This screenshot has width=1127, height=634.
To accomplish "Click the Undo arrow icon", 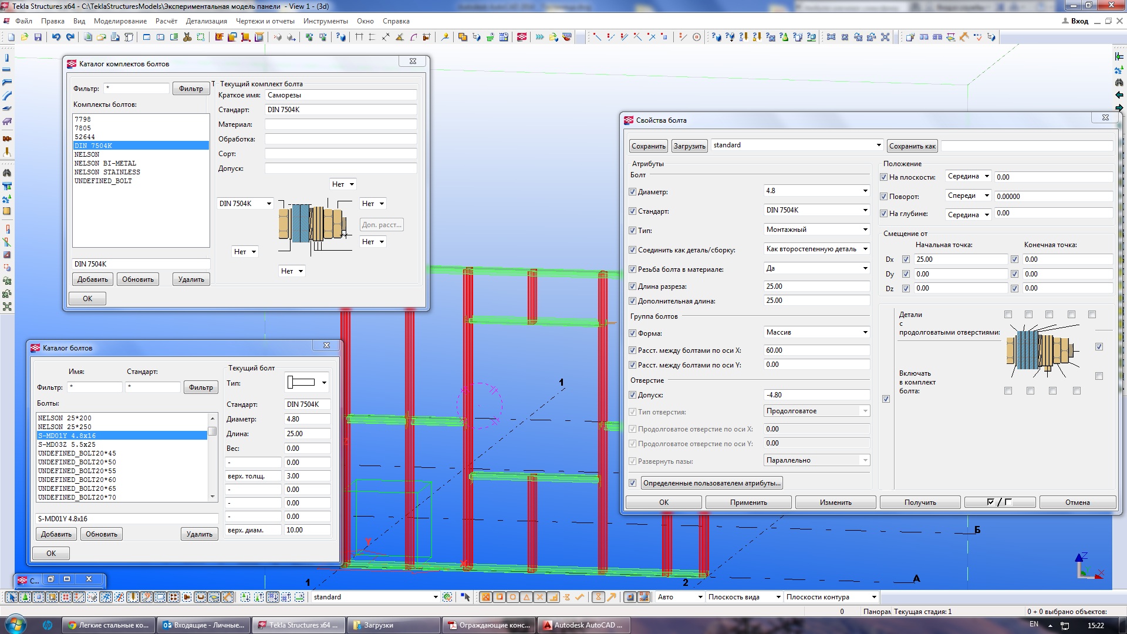I will coord(56,37).
